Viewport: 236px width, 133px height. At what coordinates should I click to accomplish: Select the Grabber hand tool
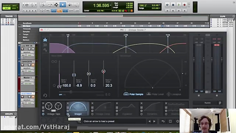(63, 5)
